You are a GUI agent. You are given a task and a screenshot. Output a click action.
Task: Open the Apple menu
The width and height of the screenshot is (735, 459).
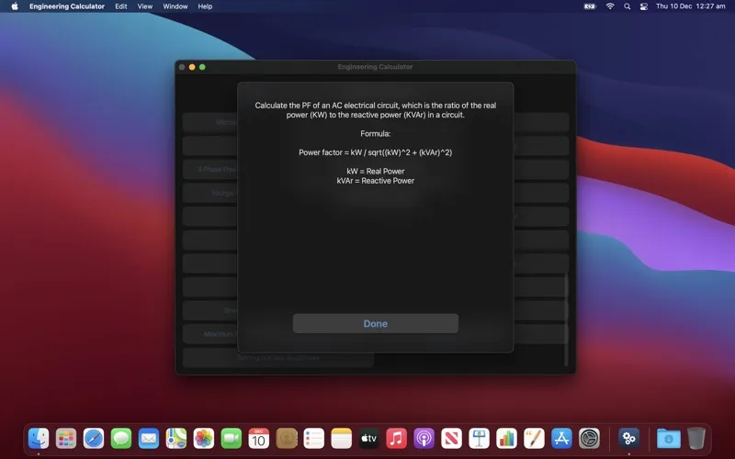(15, 6)
